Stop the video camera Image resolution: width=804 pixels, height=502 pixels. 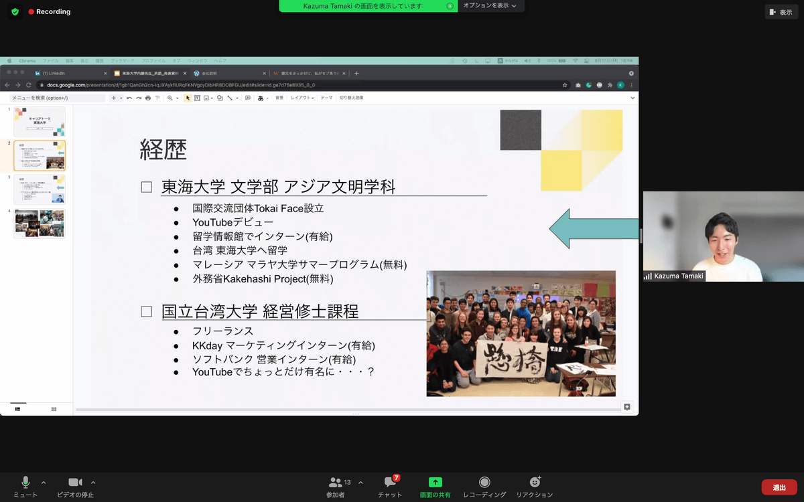[75, 482]
